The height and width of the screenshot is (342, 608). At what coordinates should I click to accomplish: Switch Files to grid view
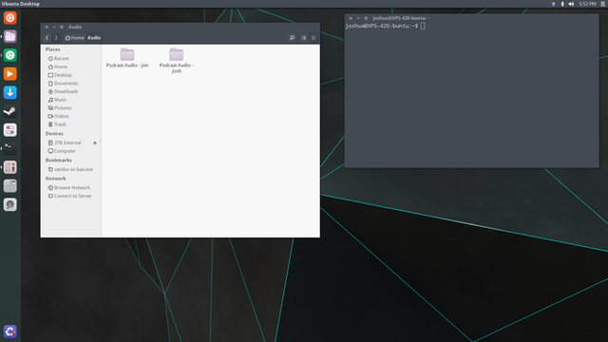313,38
